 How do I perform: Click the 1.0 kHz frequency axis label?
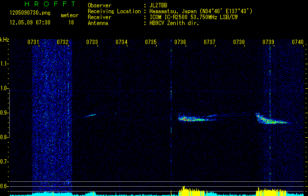(x=4, y=88)
